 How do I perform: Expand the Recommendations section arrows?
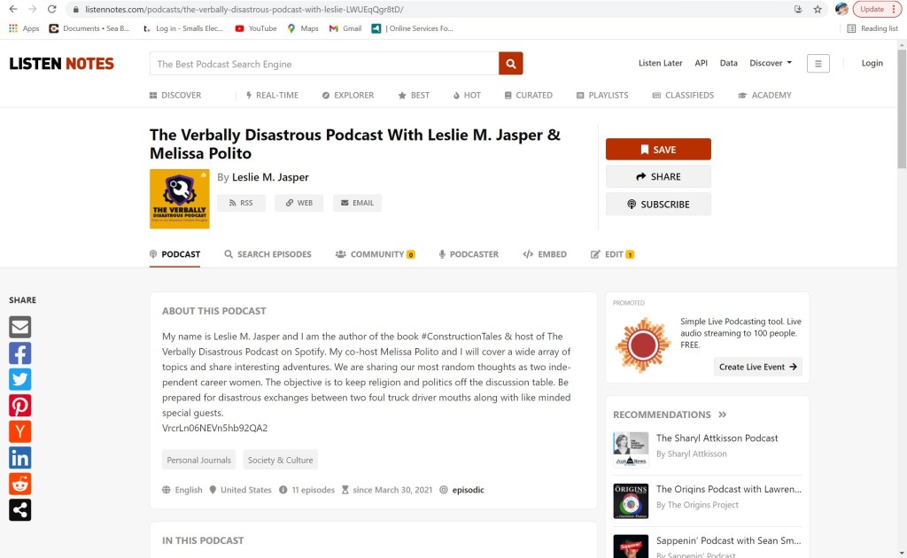[x=723, y=415]
